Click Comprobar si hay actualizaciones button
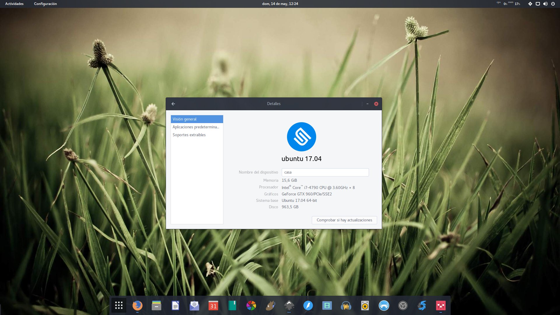The image size is (560, 315). click(344, 220)
